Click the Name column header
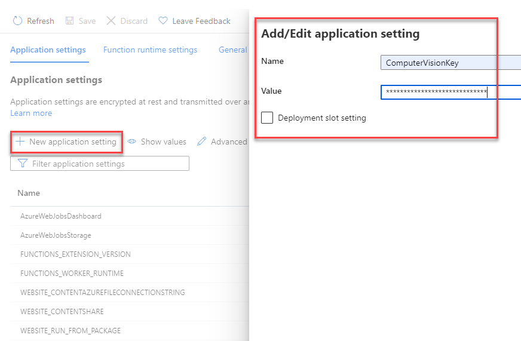521x341 pixels. click(29, 193)
